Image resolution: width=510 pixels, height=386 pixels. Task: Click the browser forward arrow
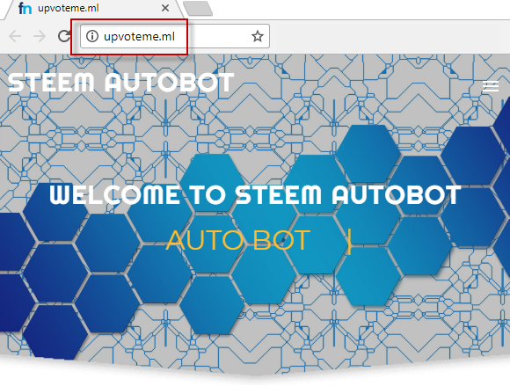coord(40,36)
